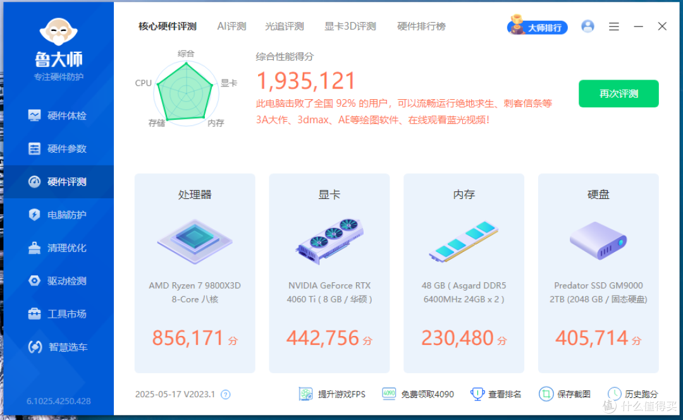Switch to the 核心硬件评测 tab
The image size is (683, 420).
coord(168,27)
